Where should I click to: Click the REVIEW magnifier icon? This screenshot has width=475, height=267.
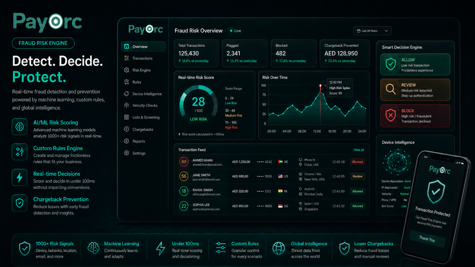(391, 89)
